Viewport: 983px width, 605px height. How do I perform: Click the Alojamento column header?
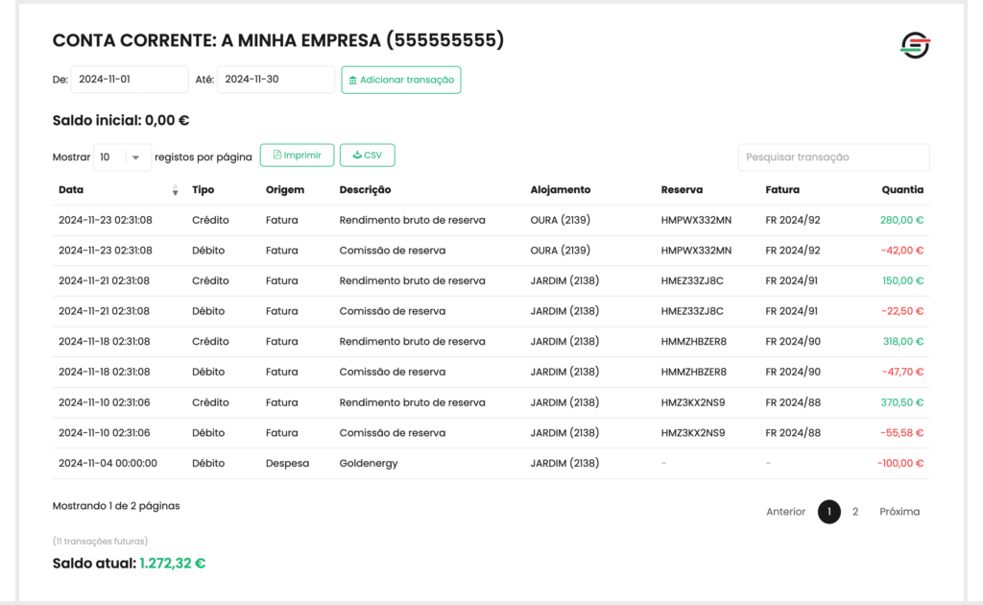561,189
